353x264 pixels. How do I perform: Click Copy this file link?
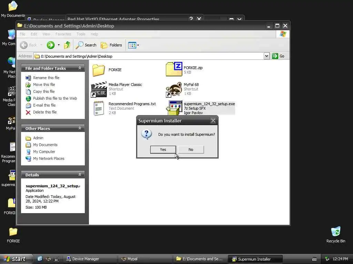[x=44, y=91]
